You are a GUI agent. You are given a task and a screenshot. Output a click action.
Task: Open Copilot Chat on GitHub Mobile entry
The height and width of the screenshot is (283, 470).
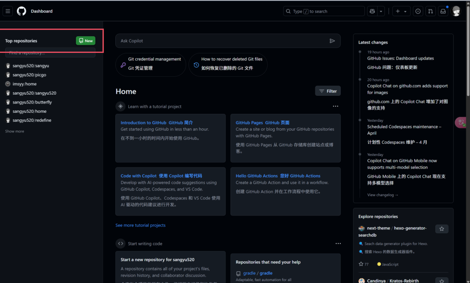(402, 164)
